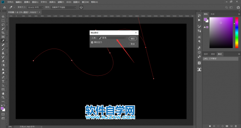Select the Path Selection tool
Viewport: 241px width, 128px height.
point(3,85)
